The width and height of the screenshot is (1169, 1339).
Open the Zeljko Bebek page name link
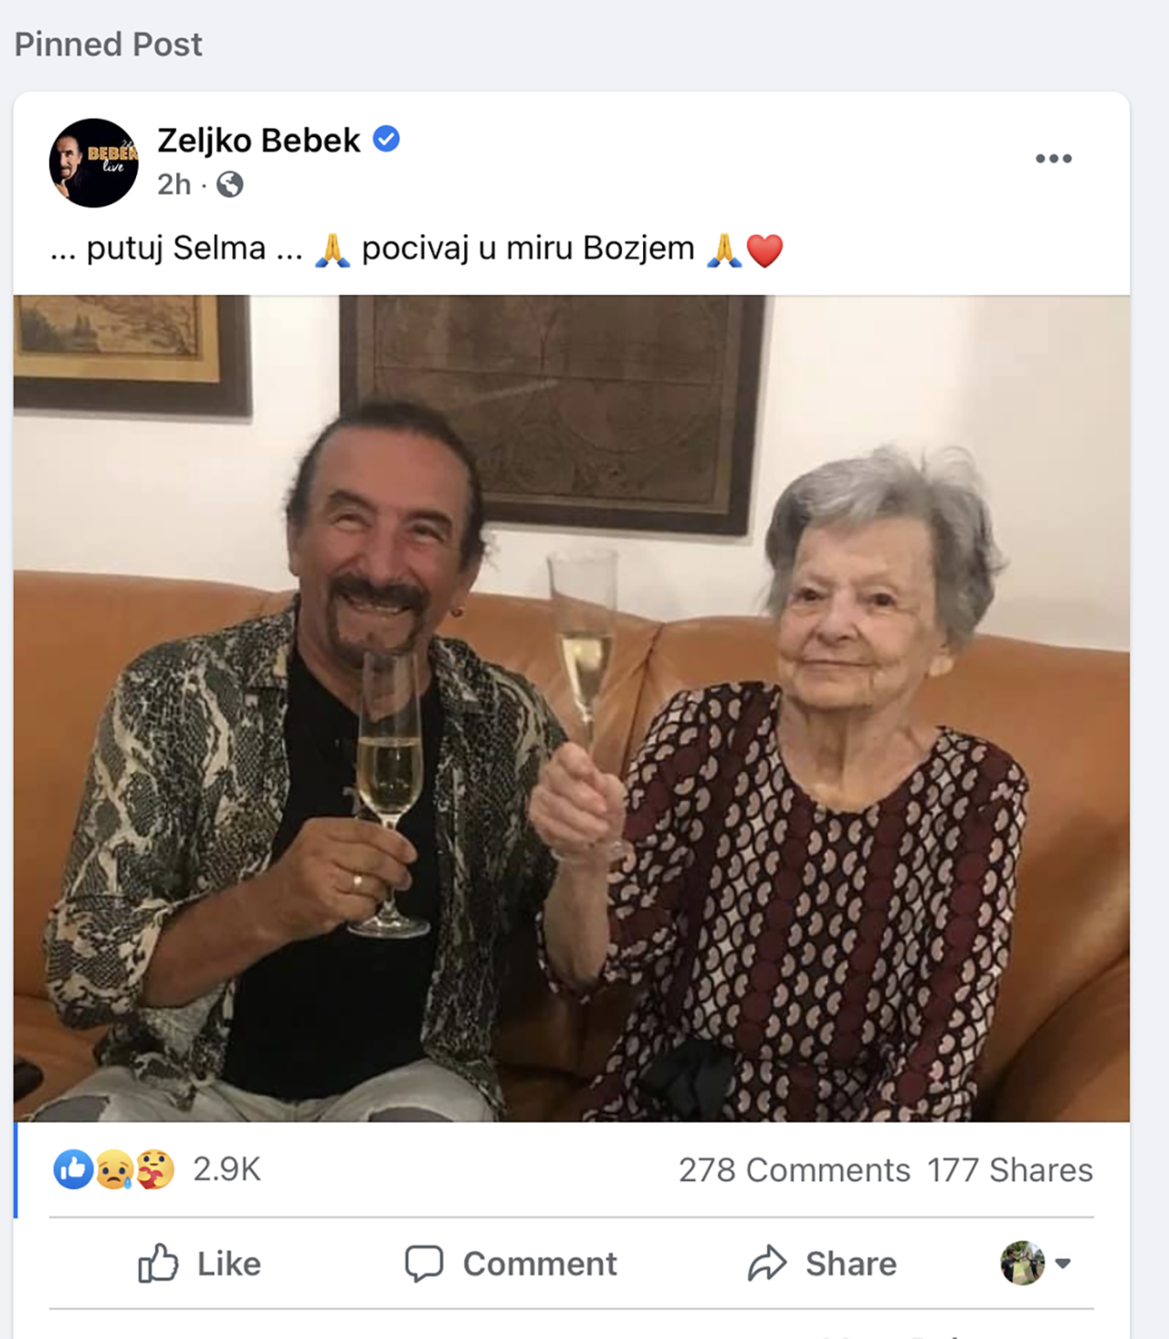click(258, 140)
